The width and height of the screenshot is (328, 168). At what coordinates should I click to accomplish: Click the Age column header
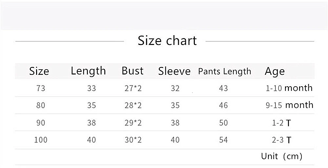(275, 72)
